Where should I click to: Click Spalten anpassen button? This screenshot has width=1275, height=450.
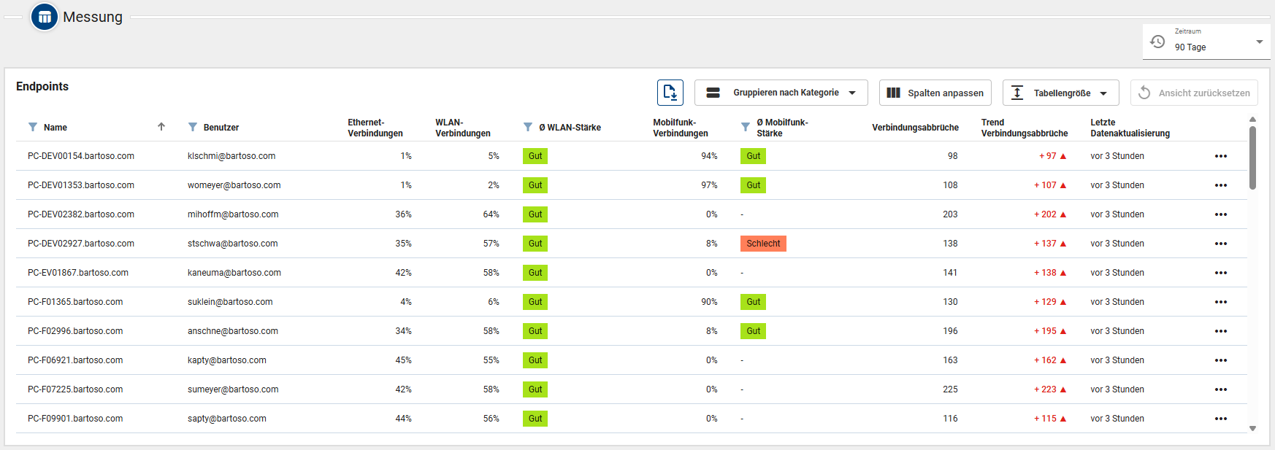935,93
